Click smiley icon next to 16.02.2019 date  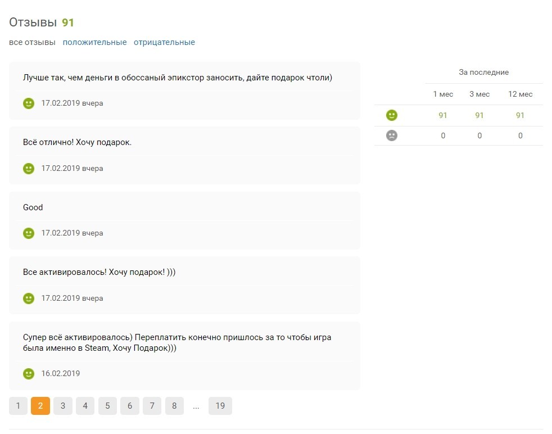[x=29, y=373]
